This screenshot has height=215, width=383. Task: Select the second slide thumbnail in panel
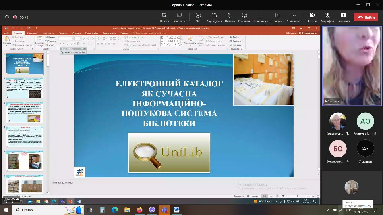(24, 89)
